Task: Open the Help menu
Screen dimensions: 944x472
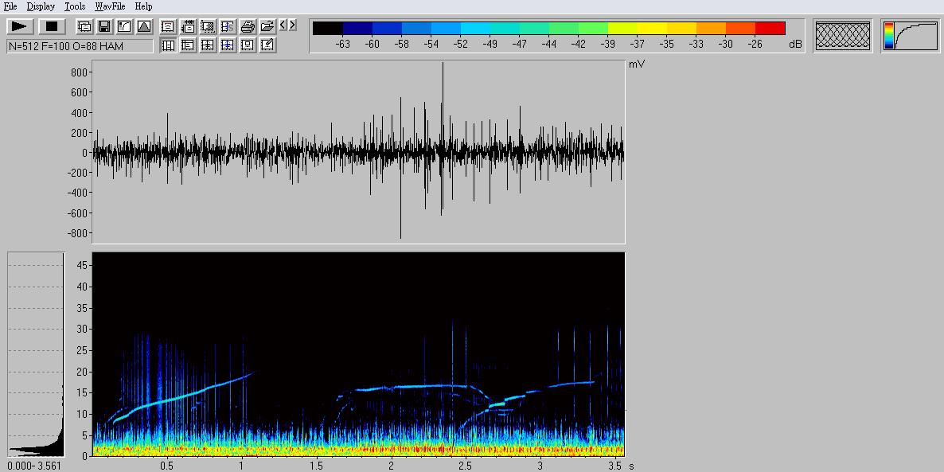Action: (x=143, y=6)
